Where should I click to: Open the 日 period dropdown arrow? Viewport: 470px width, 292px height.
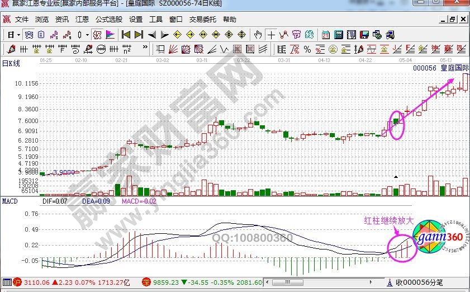click(x=18, y=35)
